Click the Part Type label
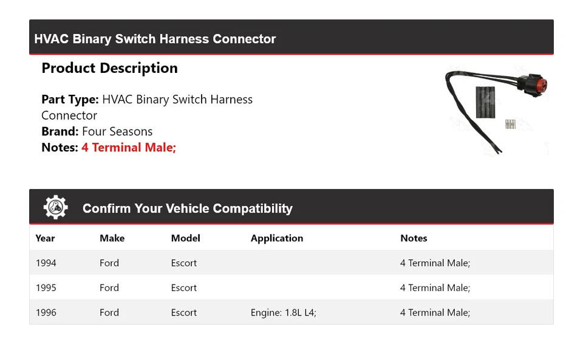 (x=70, y=99)
